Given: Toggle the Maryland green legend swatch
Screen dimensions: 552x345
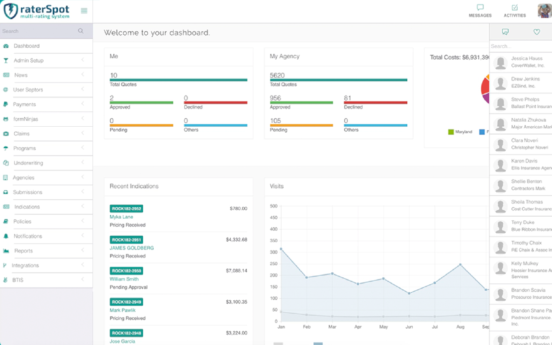Looking at the screenshot, I should (x=451, y=132).
